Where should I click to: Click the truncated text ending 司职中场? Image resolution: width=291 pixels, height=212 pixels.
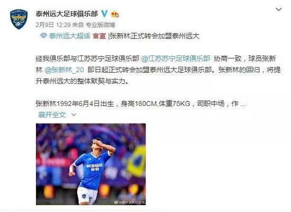pyautogui.click(x=141, y=103)
